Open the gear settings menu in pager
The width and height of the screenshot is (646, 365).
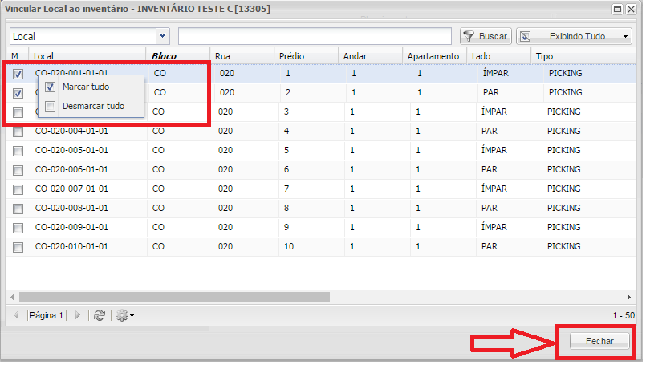[x=124, y=315]
